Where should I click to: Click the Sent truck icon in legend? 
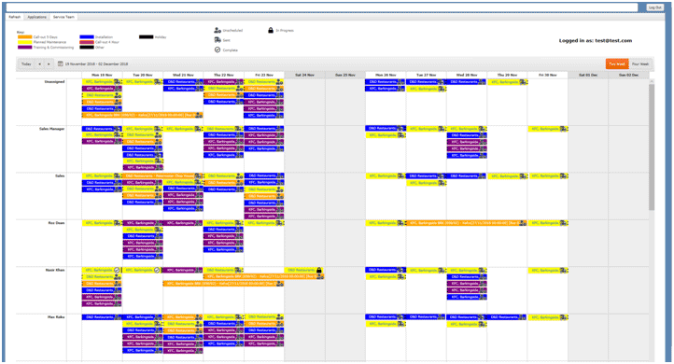[x=218, y=40]
